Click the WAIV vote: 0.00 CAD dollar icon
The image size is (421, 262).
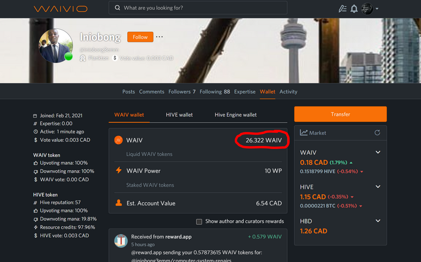pyautogui.click(x=36, y=180)
